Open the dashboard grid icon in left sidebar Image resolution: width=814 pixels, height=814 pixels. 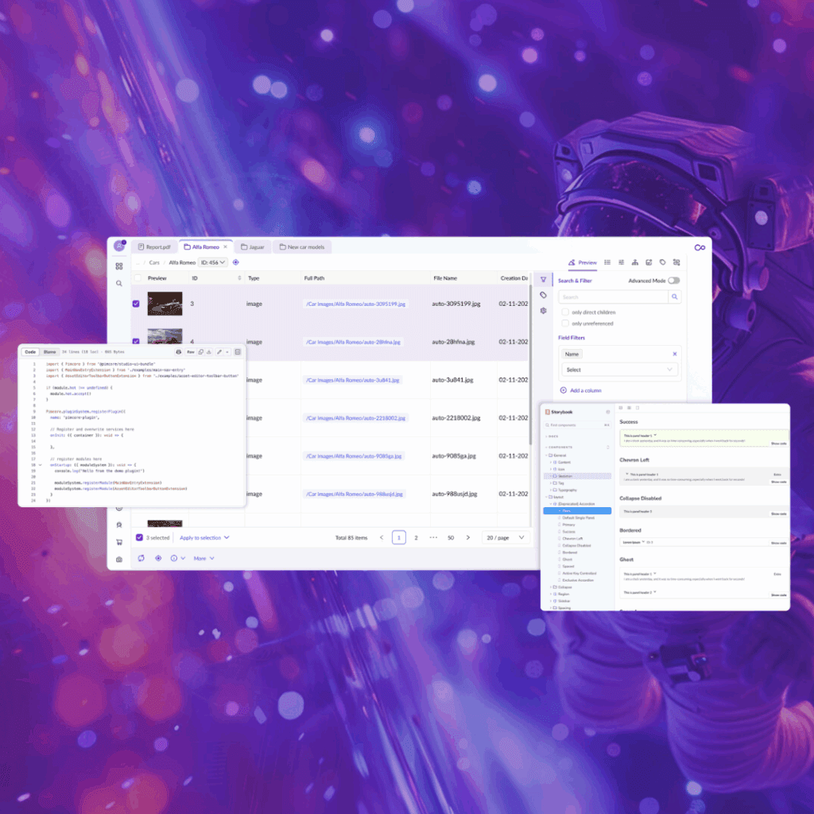coord(119,266)
